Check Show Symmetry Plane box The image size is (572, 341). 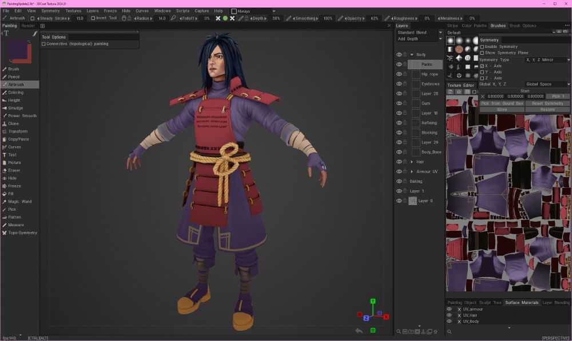pyautogui.click(x=482, y=53)
